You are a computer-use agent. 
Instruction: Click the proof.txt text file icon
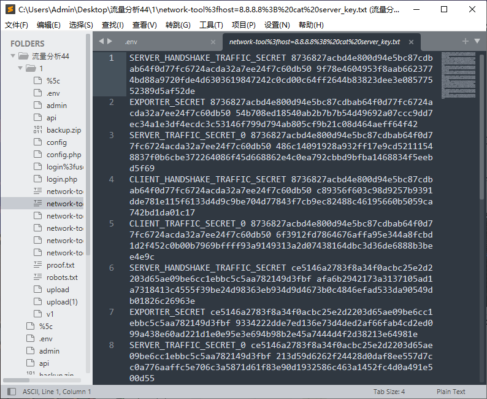click(x=37, y=265)
